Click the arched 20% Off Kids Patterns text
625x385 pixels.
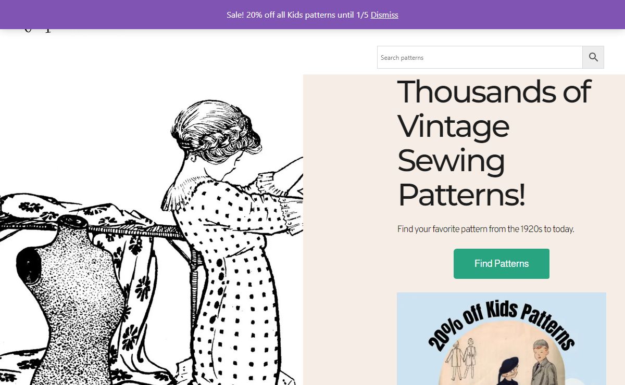tap(500, 323)
